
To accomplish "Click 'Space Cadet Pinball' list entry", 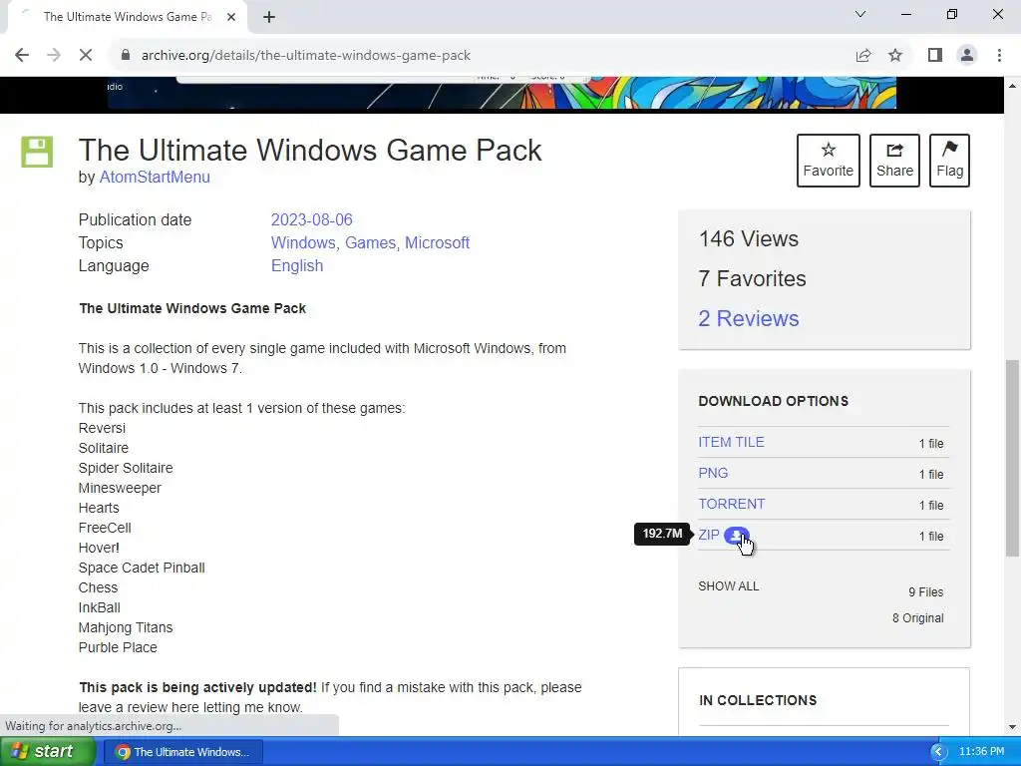I will (x=142, y=568).
